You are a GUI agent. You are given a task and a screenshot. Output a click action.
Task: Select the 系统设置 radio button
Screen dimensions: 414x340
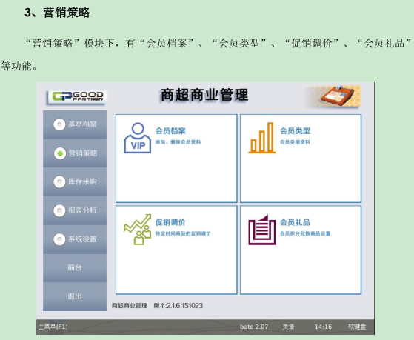tap(59, 239)
